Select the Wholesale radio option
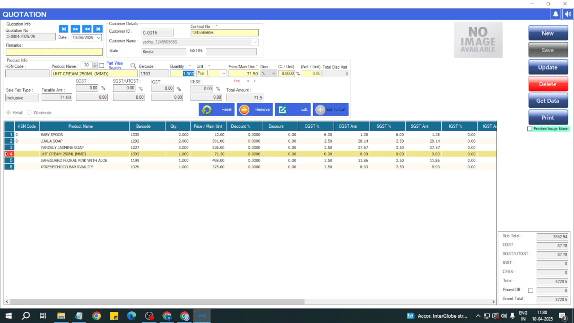 (x=29, y=113)
